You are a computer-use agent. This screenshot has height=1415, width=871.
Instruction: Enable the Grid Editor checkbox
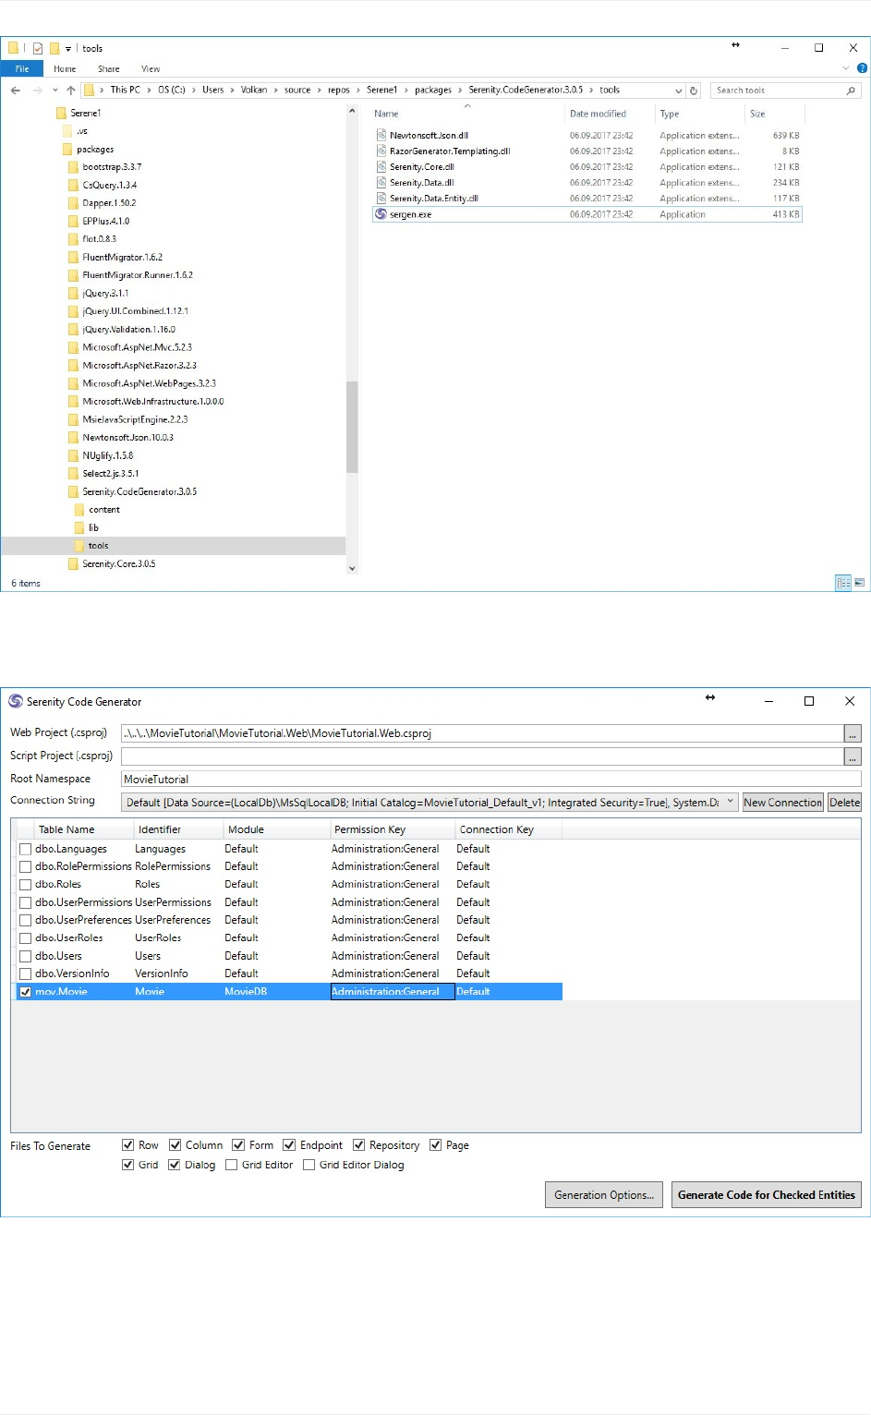tap(232, 1165)
